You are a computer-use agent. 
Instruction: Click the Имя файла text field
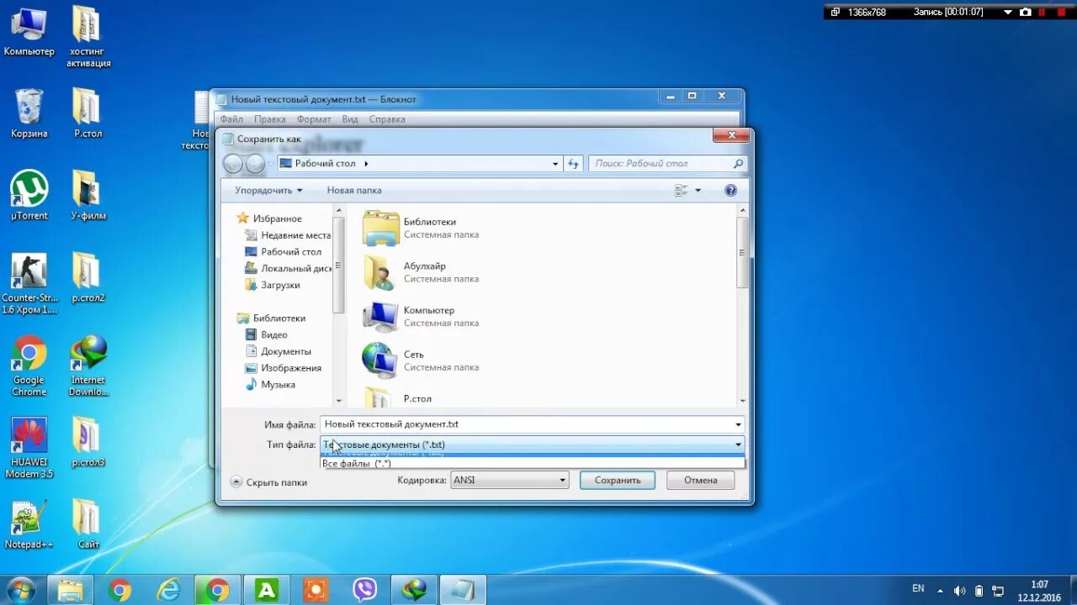click(526, 425)
